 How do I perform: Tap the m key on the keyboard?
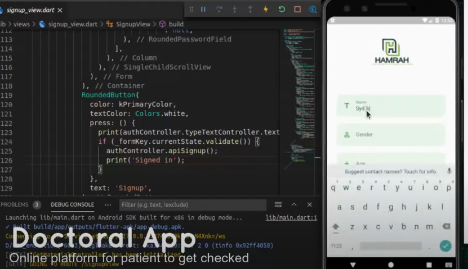(x=429, y=226)
